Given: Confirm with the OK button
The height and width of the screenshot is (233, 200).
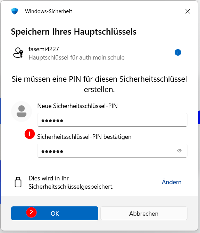Looking at the screenshot, I should click(x=55, y=213).
